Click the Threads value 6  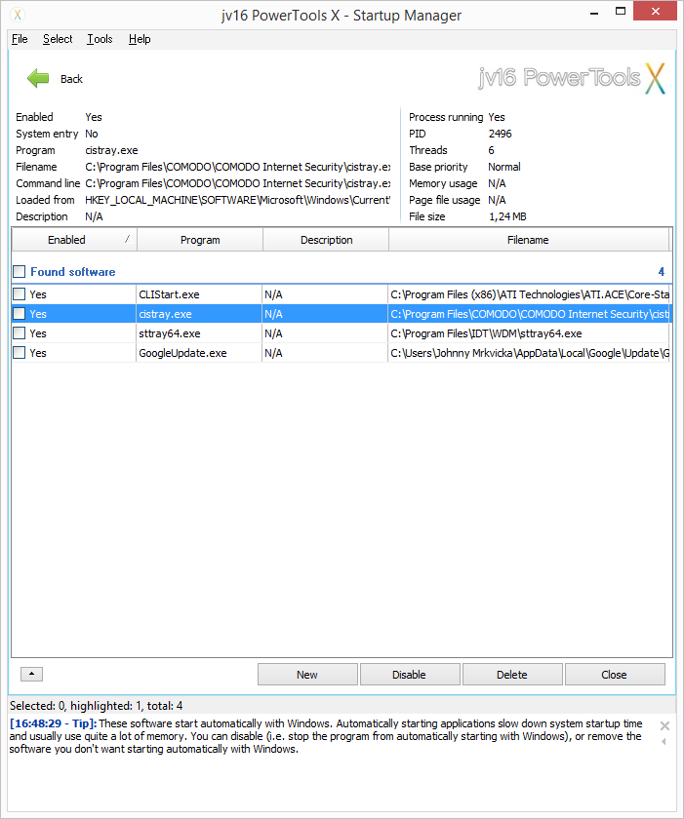(x=491, y=150)
